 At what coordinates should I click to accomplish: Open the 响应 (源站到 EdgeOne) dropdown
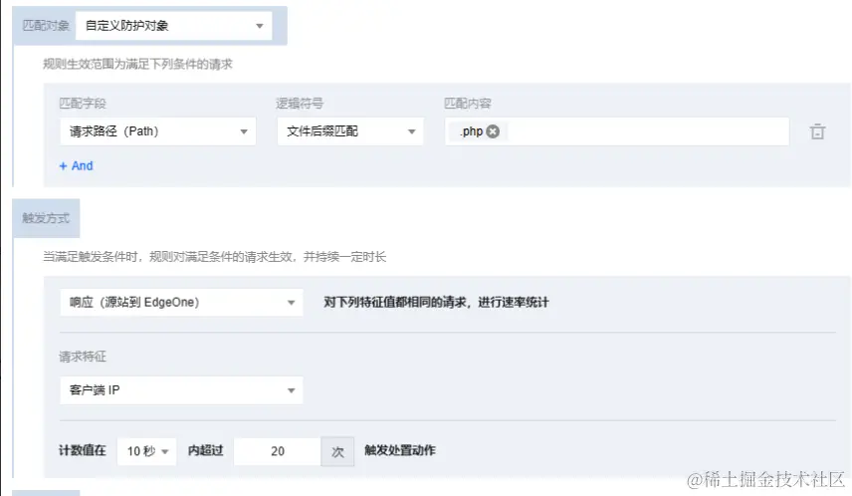181,302
